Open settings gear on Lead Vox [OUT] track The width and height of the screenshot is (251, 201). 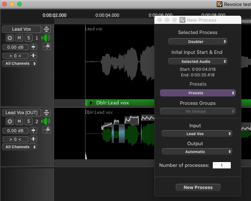click(x=10, y=121)
